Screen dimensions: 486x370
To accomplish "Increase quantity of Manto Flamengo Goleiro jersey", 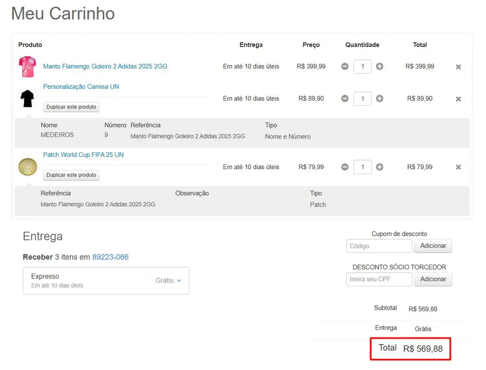I will click(380, 67).
